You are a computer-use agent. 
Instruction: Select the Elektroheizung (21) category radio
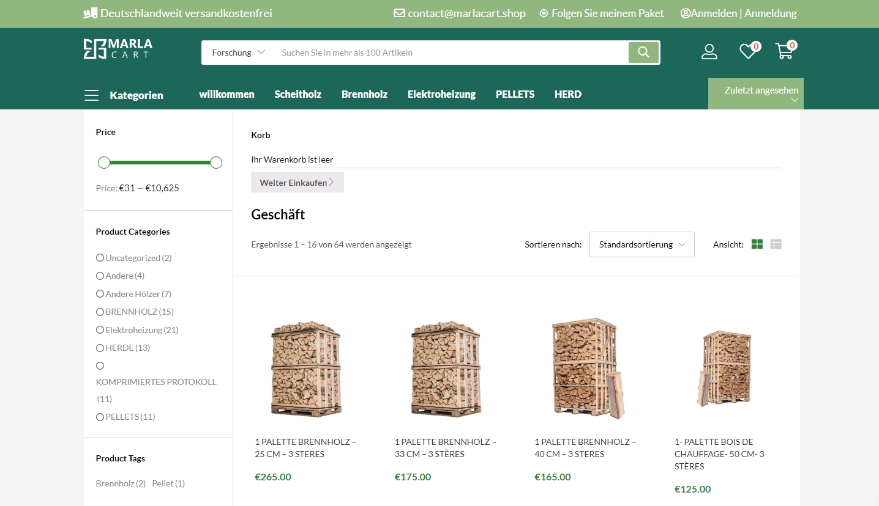[100, 330]
